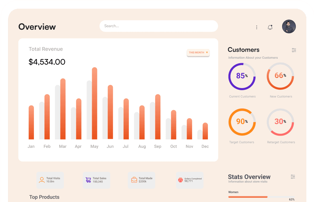Image resolution: width=314 pixels, height=202 pixels.
Task: Open the three-dot options menu
Action: click(x=257, y=27)
